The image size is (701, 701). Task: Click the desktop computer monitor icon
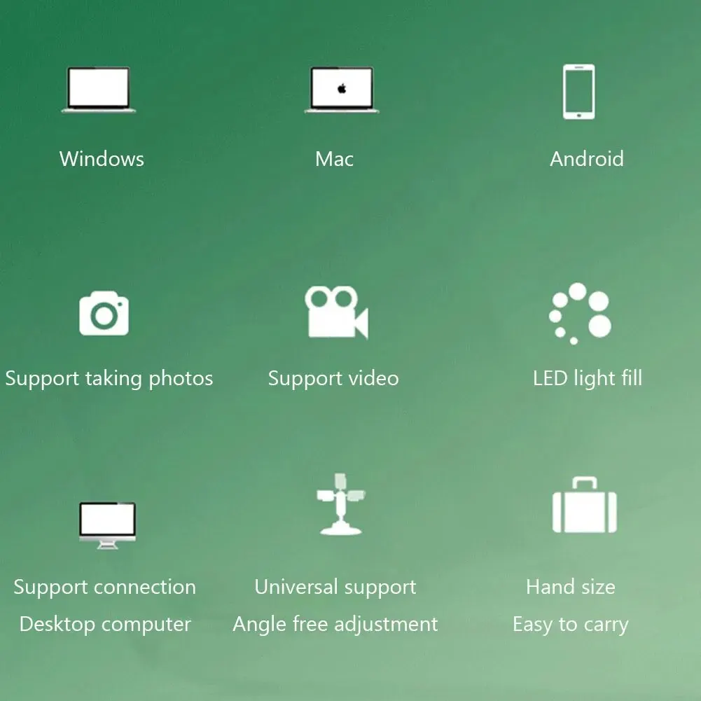[107, 525]
